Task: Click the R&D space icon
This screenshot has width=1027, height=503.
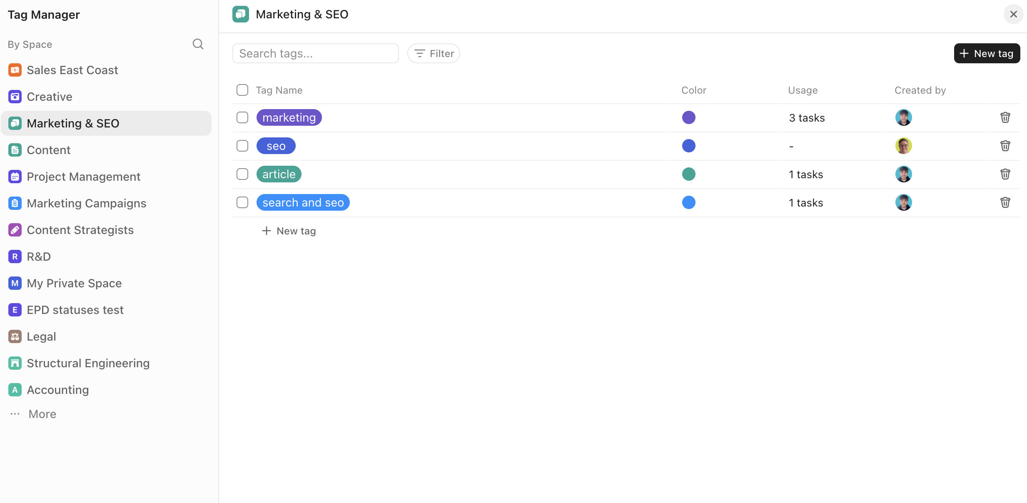Action: point(15,256)
